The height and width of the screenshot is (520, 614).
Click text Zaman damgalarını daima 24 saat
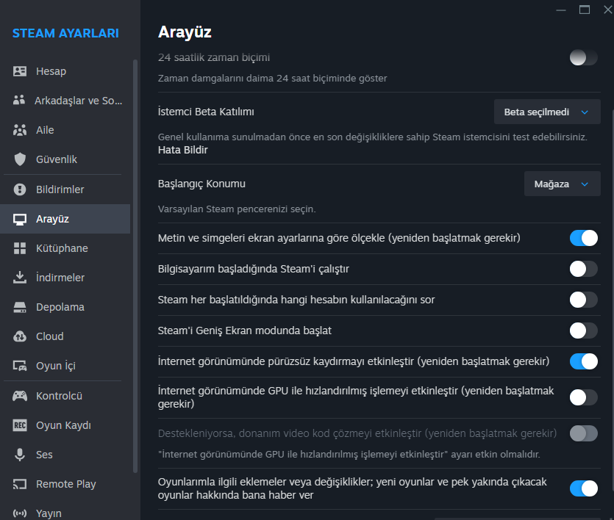click(x=272, y=78)
